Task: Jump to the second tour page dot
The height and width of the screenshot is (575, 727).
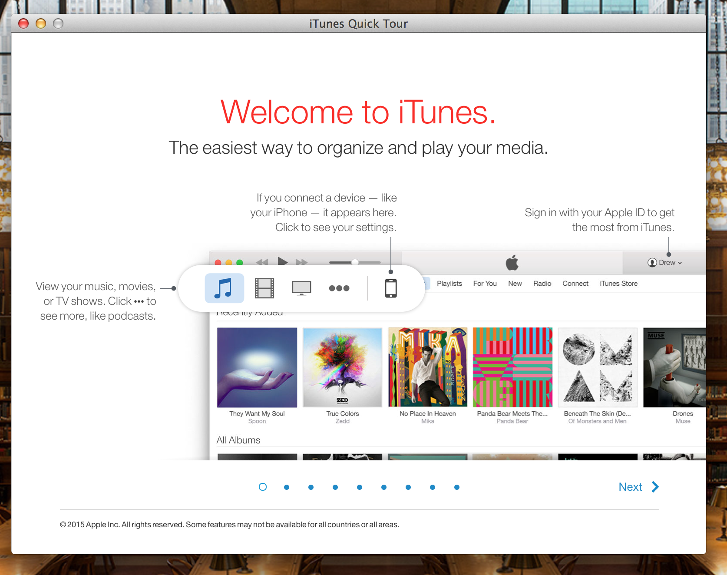Action: pos(287,487)
